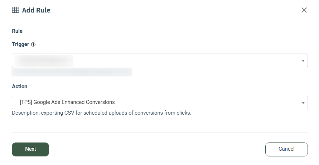
Task: Click the Trigger field label
Action: click(x=20, y=45)
